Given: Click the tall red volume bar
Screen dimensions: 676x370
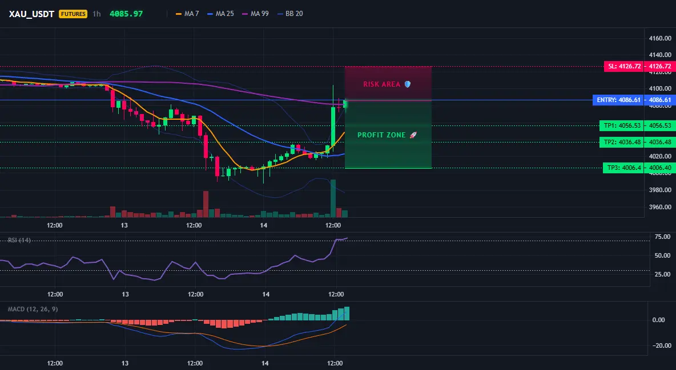Looking at the screenshot, I should click(206, 204).
